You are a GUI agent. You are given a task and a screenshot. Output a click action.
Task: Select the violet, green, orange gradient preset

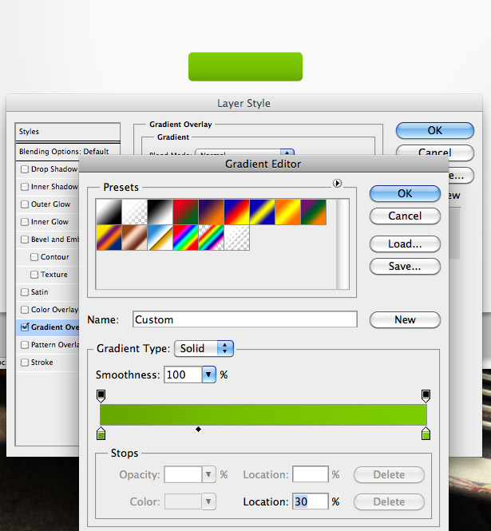[314, 212]
